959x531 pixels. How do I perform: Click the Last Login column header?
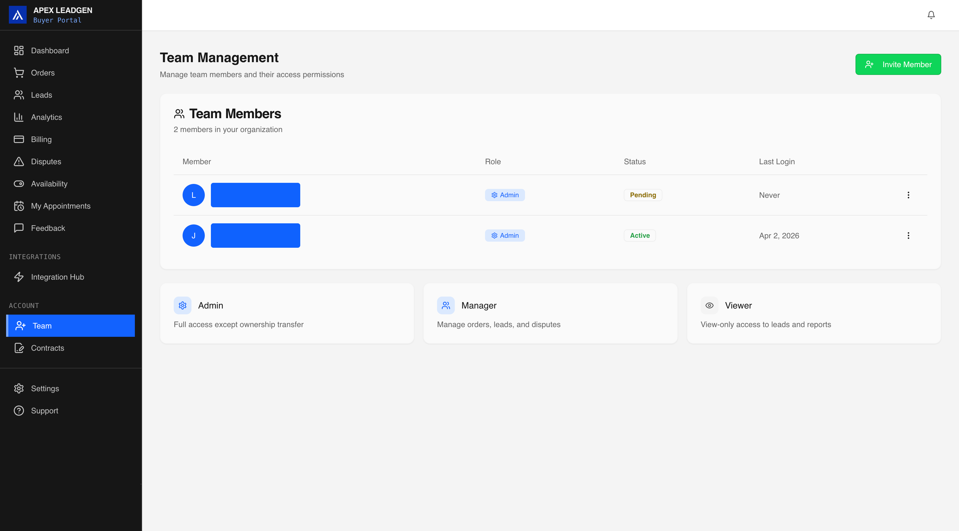click(777, 161)
